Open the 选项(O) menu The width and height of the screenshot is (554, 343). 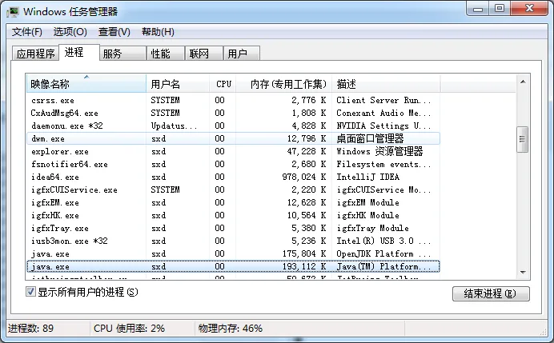(70, 32)
